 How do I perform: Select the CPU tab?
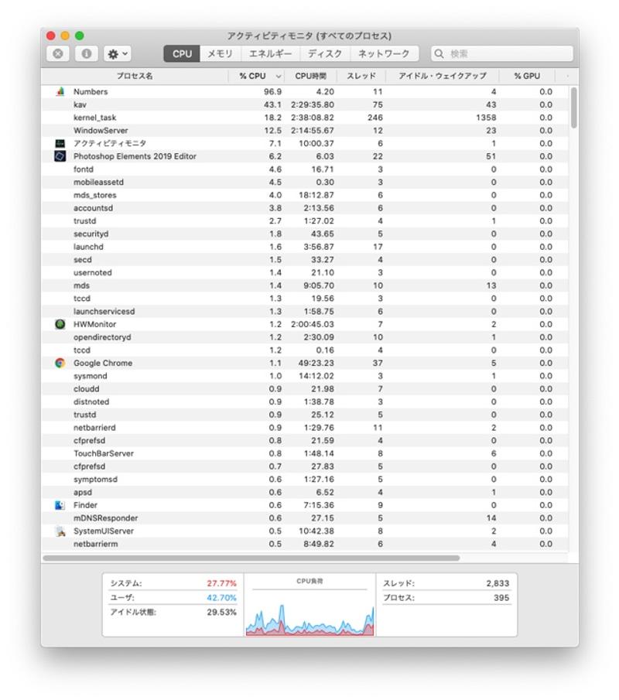(x=182, y=54)
